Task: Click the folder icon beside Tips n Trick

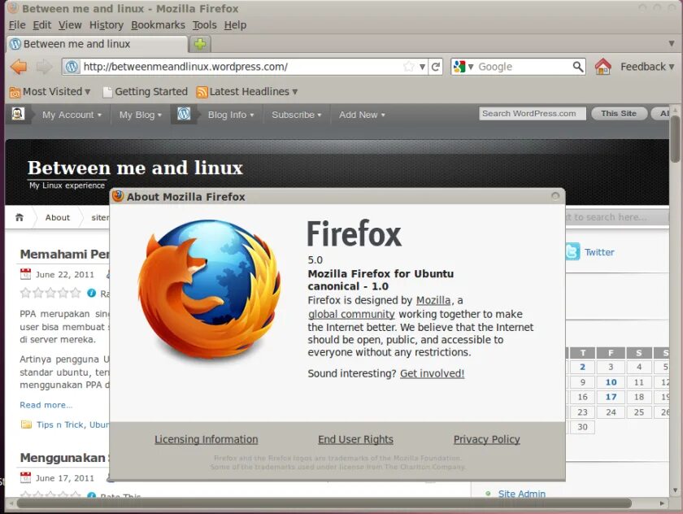Action: pos(26,425)
